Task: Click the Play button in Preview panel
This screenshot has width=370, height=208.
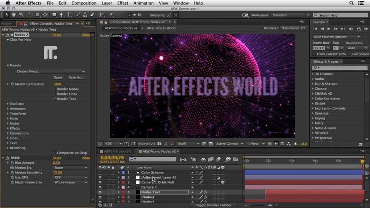Action: [329, 29]
